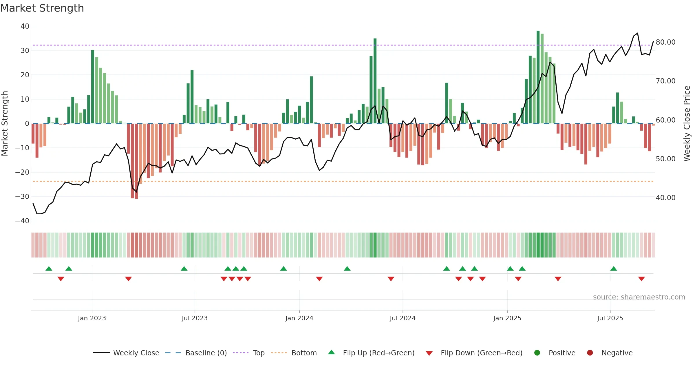
Task: Toggle the Negative legend entry
Action: point(610,353)
